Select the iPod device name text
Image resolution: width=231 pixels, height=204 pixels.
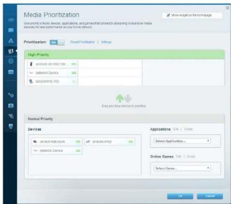pyautogui.click(x=102, y=142)
